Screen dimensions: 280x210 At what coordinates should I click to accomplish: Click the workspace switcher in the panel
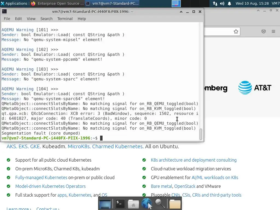(x=176, y=4)
